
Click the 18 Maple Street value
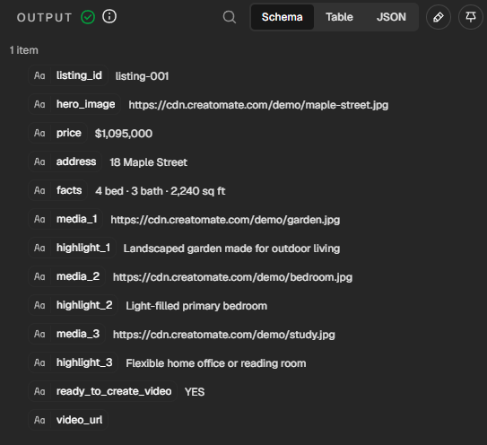tap(149, 162)
